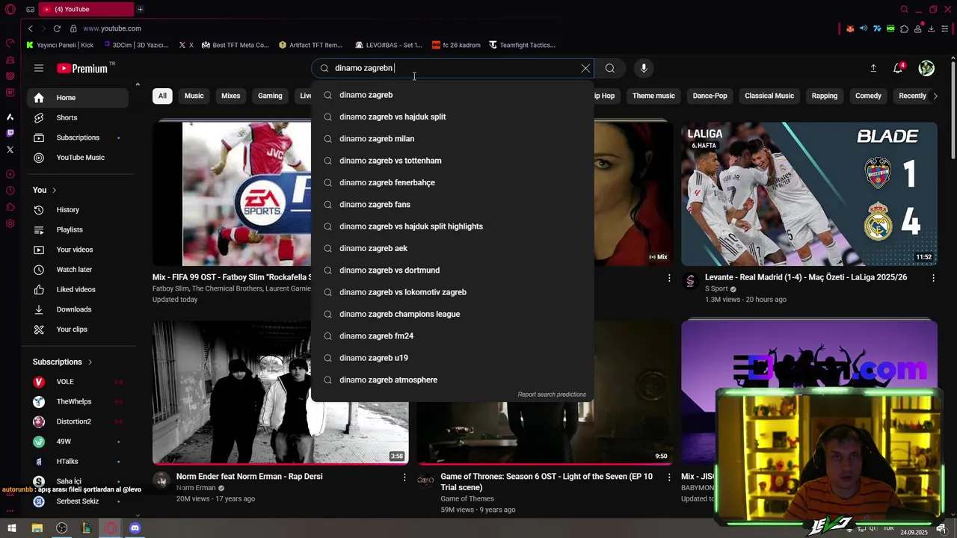Choose suggestion dinamo zagreb vs hajduk split
This screenshot has width=957, height=538.
coord(452,117)
